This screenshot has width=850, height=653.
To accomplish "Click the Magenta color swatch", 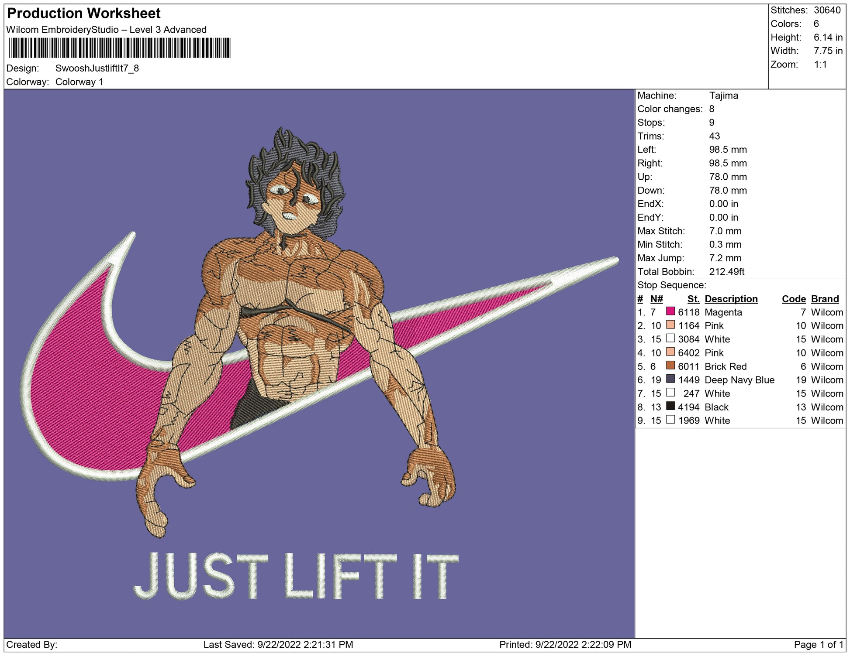I will [x=670, y=311].
